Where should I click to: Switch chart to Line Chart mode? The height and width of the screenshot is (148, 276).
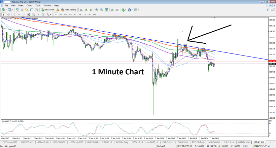point(91,10)
